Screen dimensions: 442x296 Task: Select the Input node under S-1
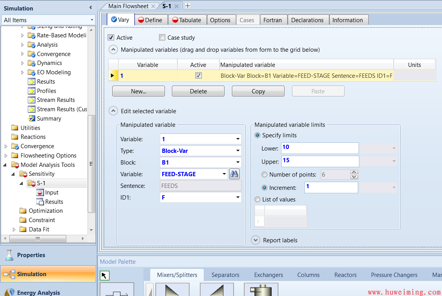coord(51,193)
